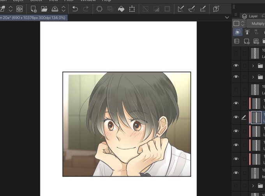Click the Deselect icon in command bar

[145, 9]
